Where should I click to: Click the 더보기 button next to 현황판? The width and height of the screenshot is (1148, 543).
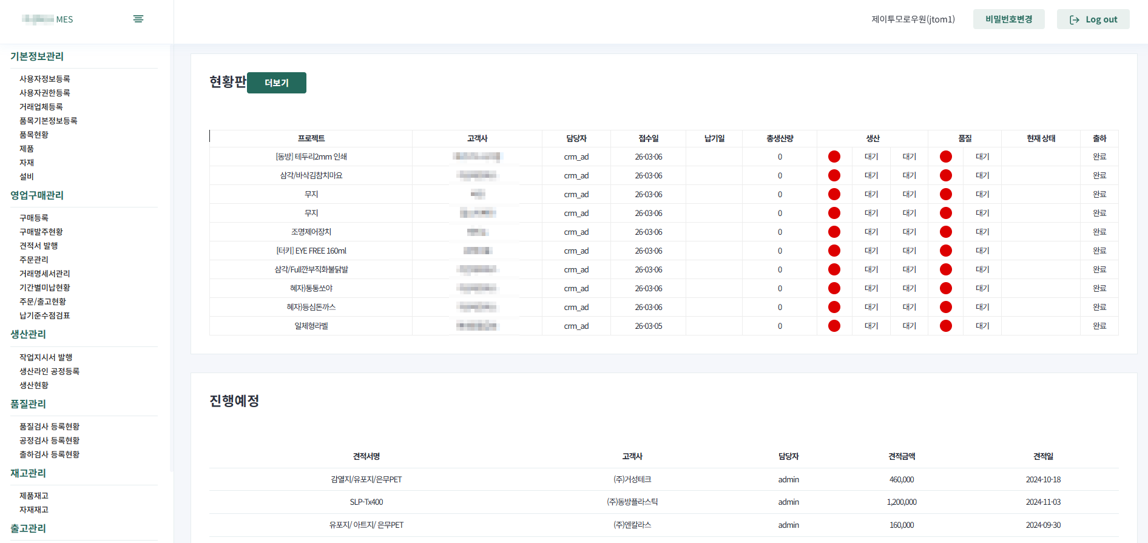pyautogui.click(x=277, y=83)
